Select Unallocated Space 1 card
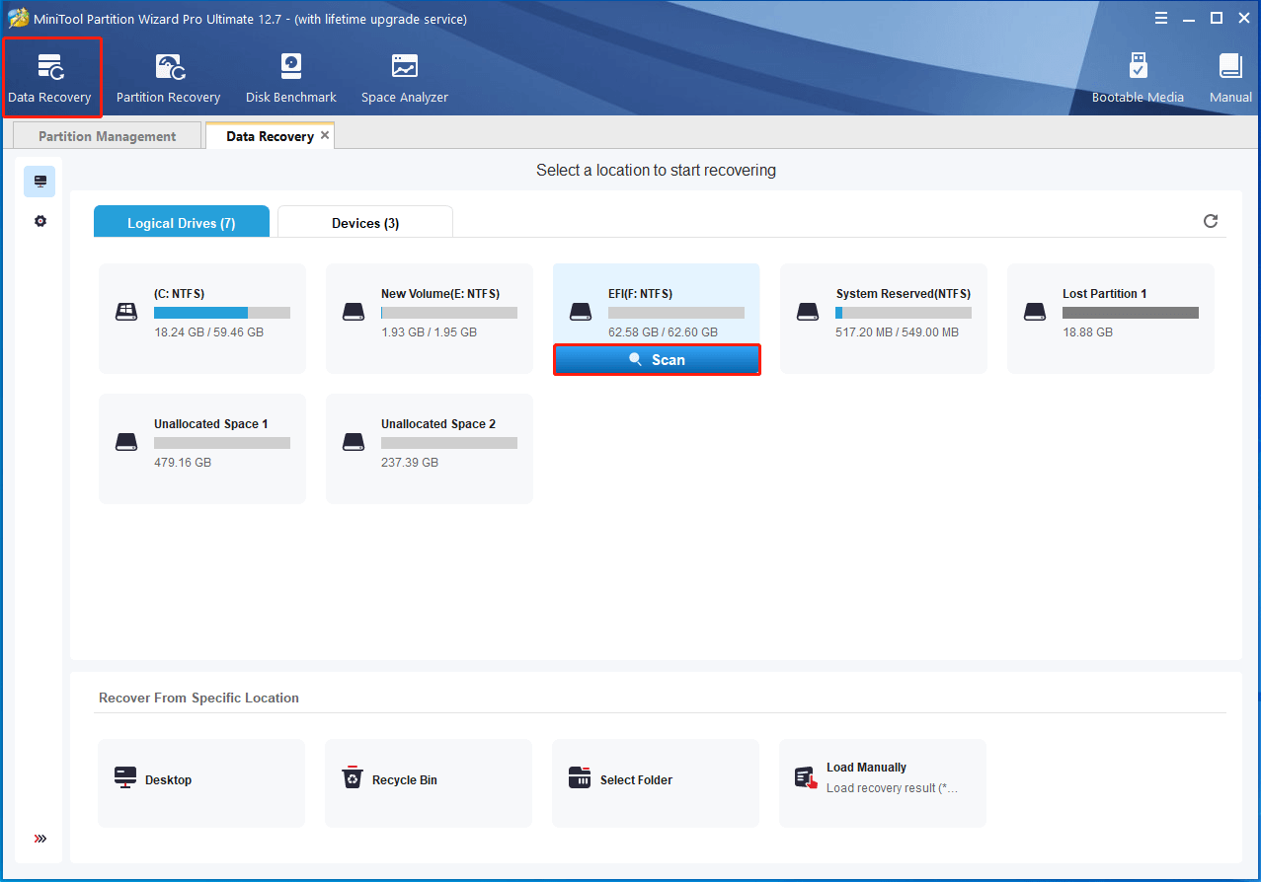Viewport: 1261px width, 882px height. (x=202, y=449)
